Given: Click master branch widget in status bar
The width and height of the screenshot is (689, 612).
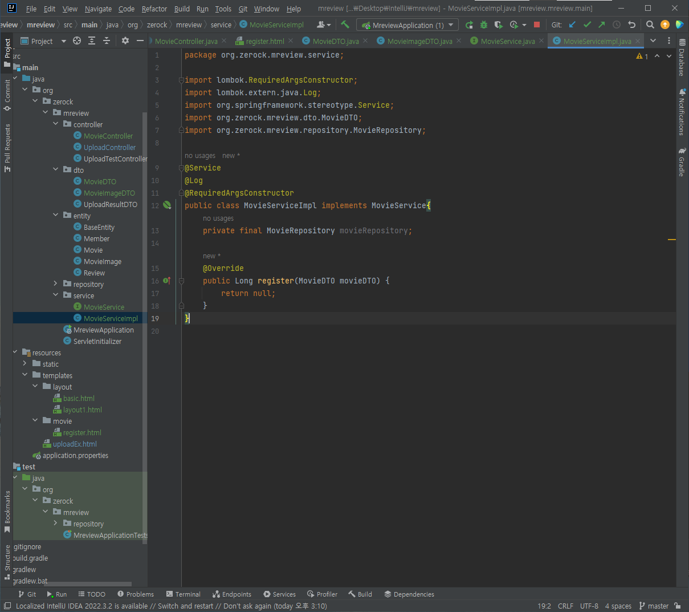Looking at the screenshot, I should [x=654, y=606].
